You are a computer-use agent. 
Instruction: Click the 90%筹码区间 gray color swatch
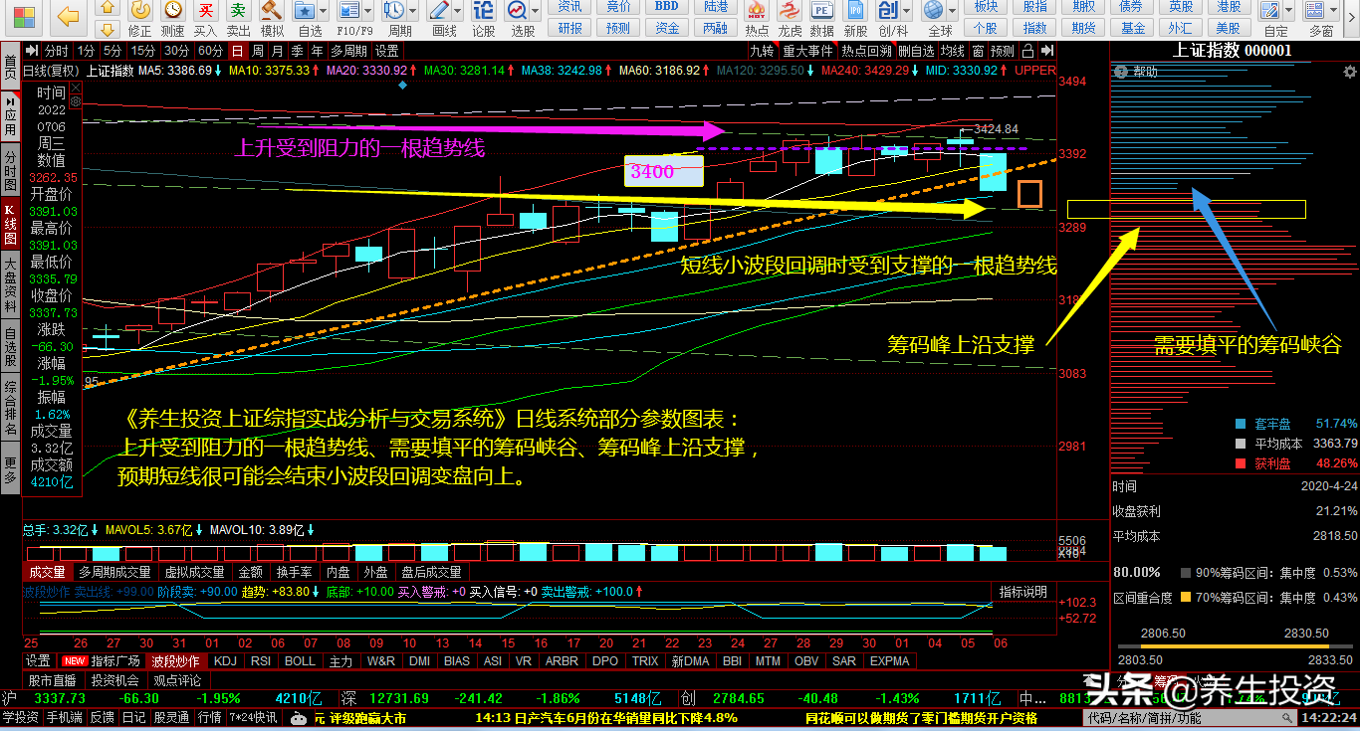(x=1185, y=573)
